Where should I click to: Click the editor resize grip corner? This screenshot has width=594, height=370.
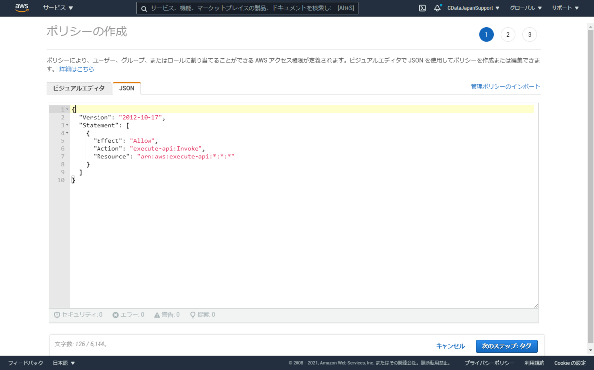pyautogui.click(x=536, y=306)
